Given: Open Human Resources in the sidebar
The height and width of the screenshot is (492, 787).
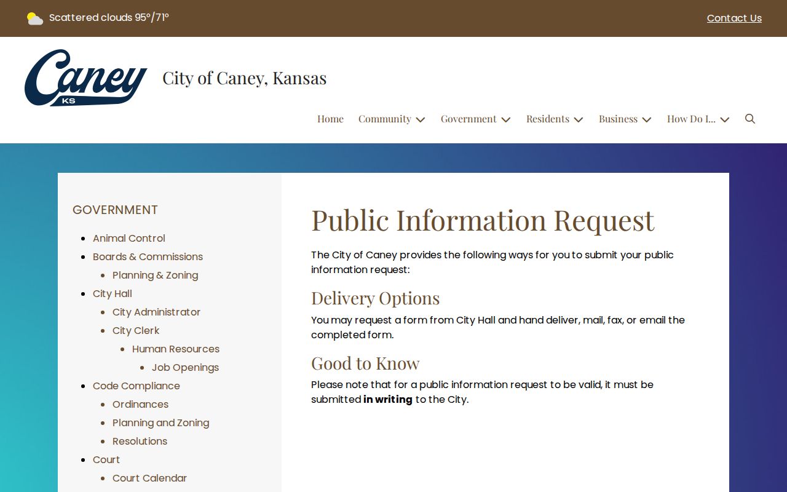Looking at the screenshot, I should coord(176,349).
